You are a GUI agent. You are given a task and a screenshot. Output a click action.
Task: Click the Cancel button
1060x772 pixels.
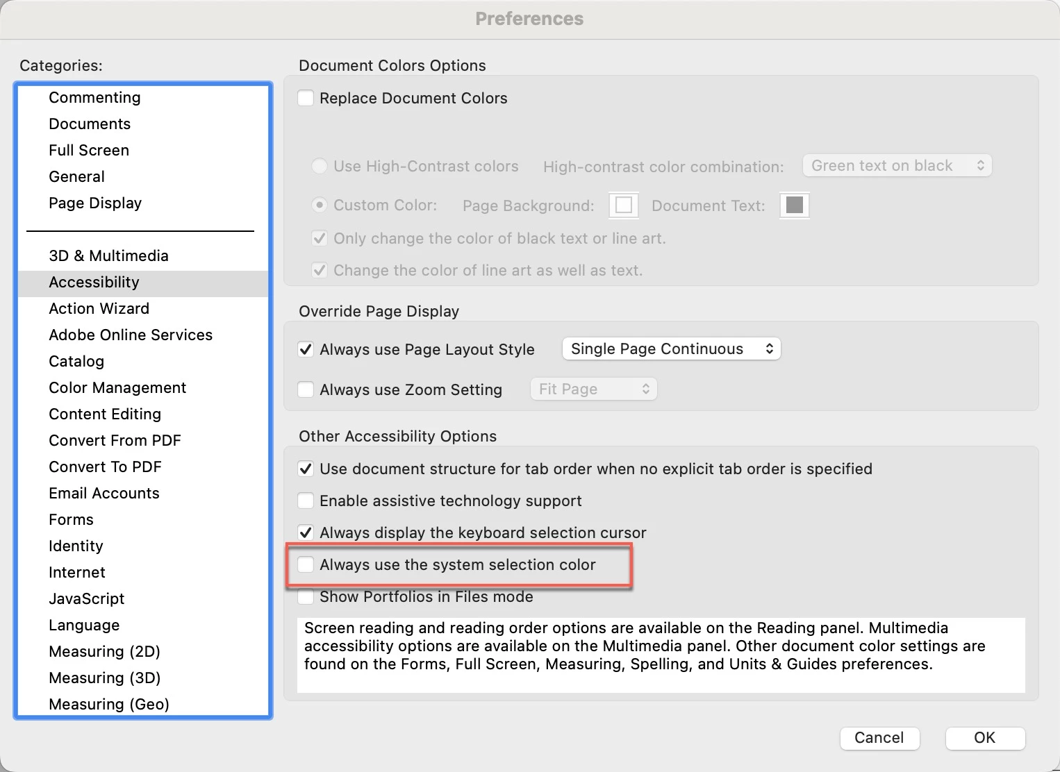879,737
